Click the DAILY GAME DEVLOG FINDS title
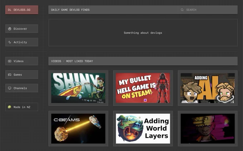 [70, 10]
